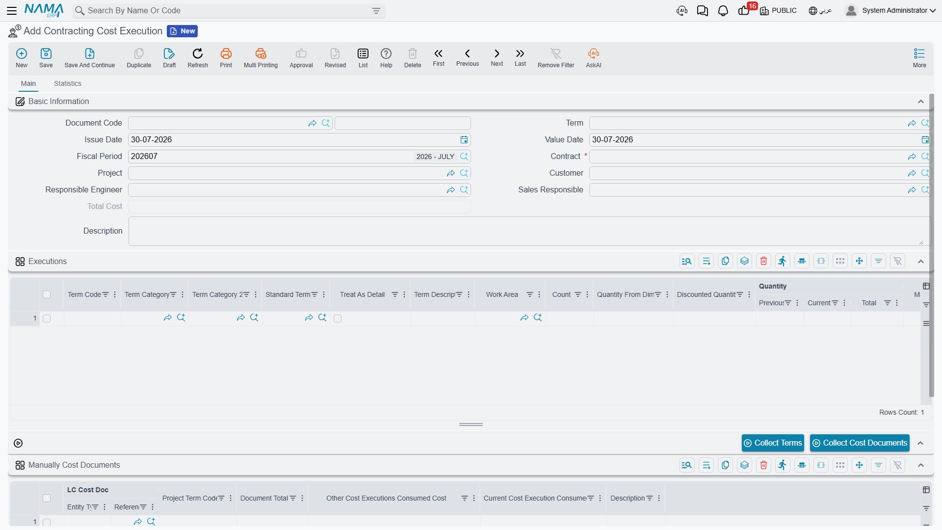This screenshot has width=942, height=530.
Task: Filter the Term Category column
Action: tap(173, 294)
